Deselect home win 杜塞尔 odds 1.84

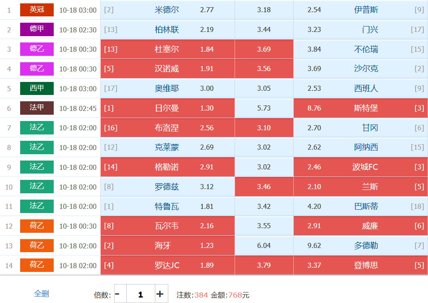[167, 49]
